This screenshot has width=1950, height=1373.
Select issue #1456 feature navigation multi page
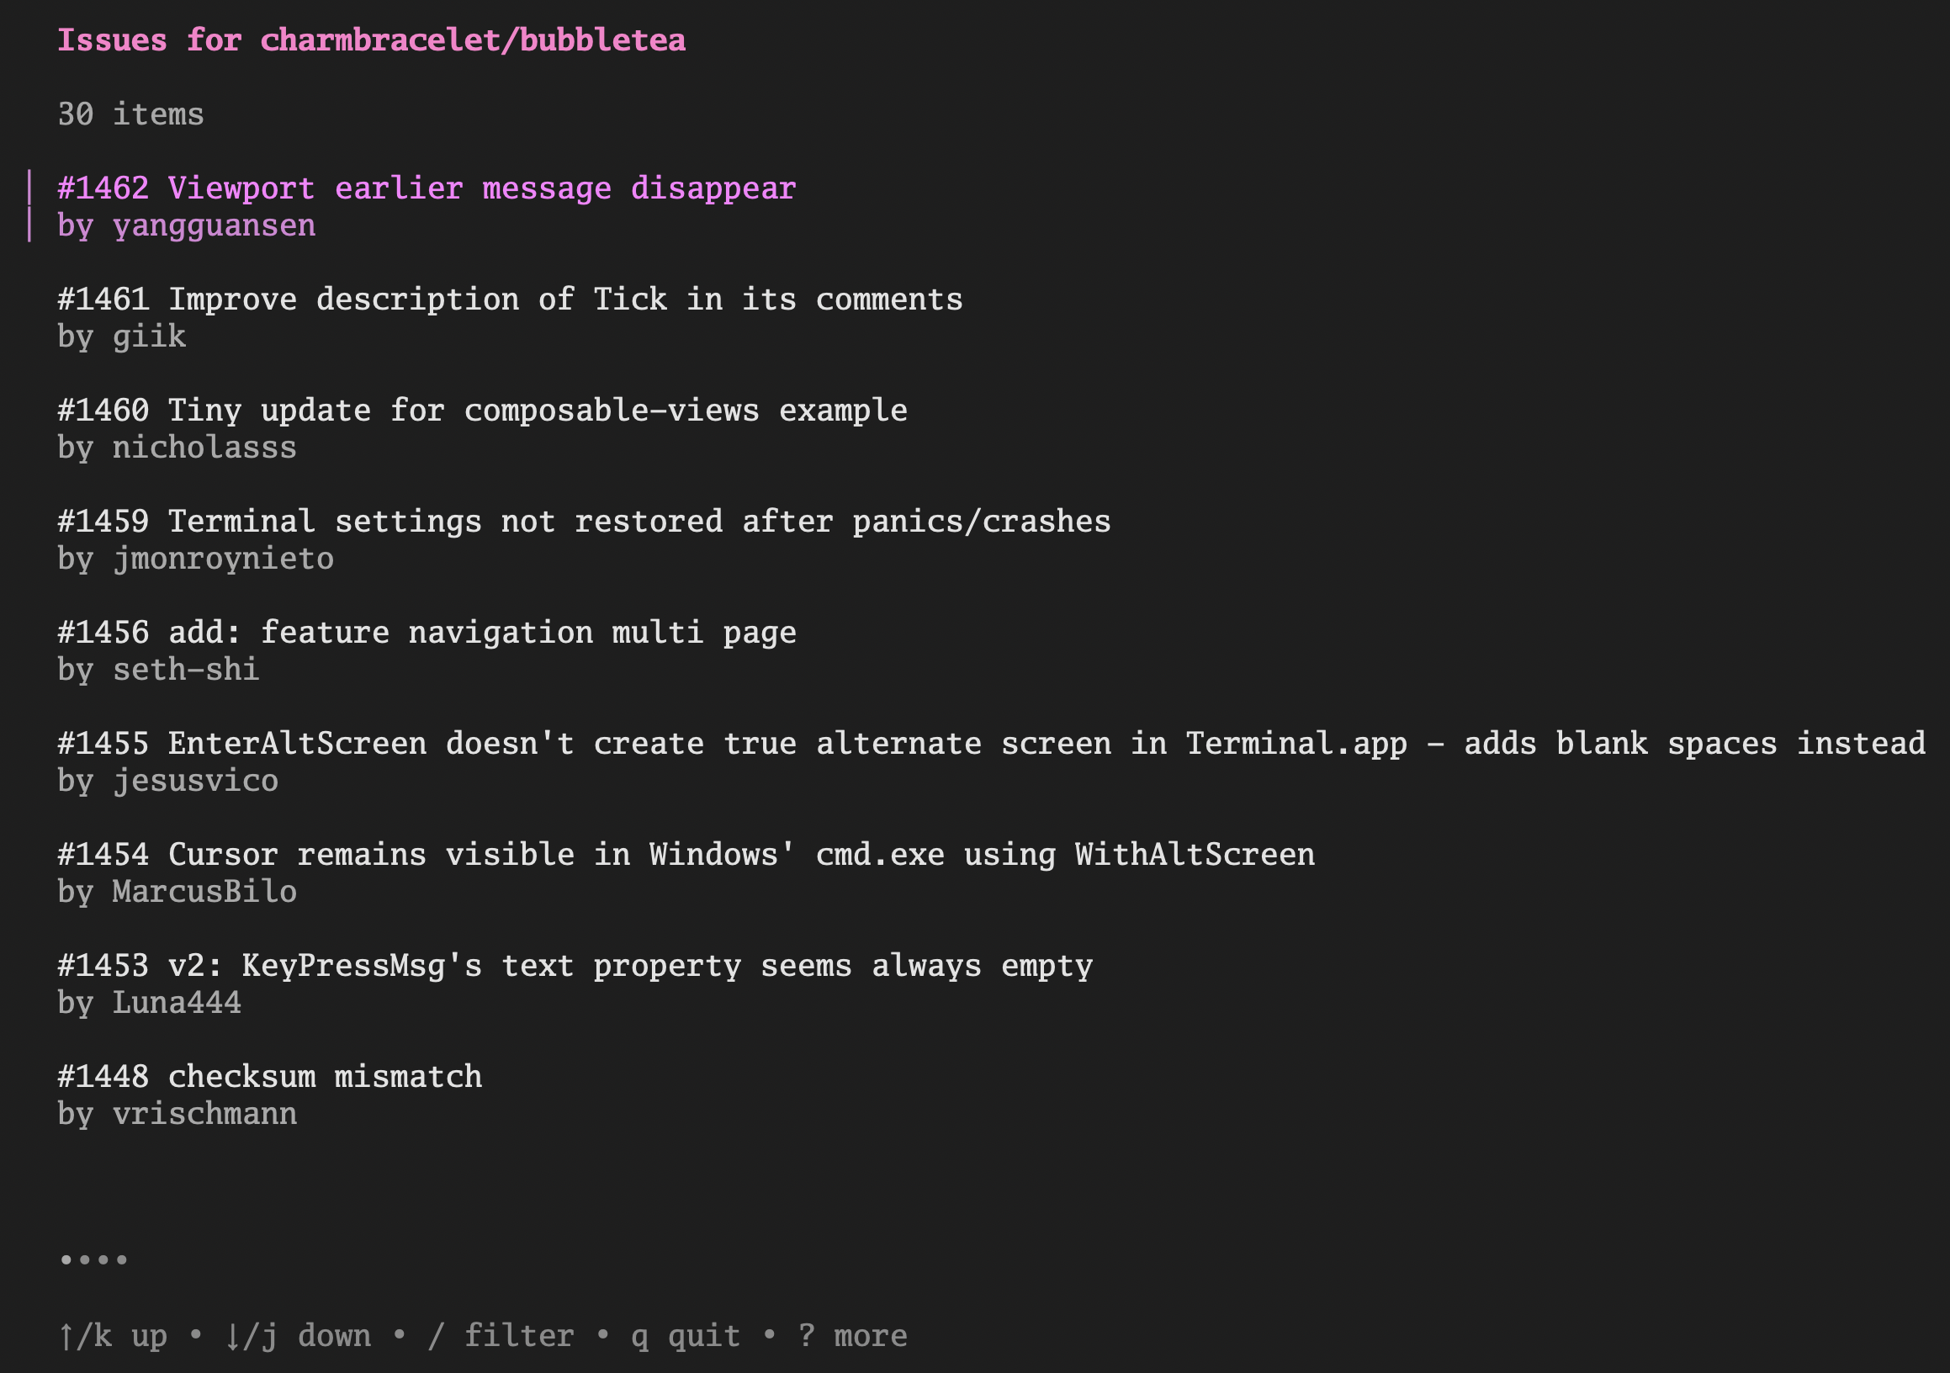(427, 633)
